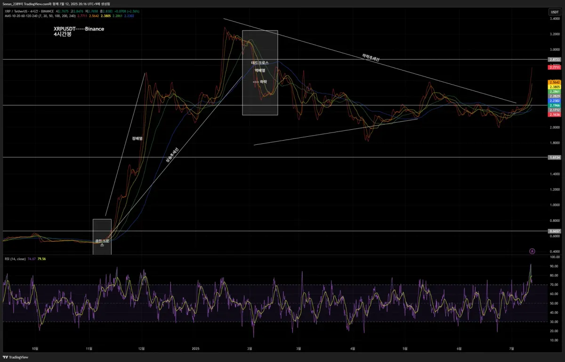Click the red 2.1636 price label
This screenshot has width=565, height=362.
click(554, 114)
